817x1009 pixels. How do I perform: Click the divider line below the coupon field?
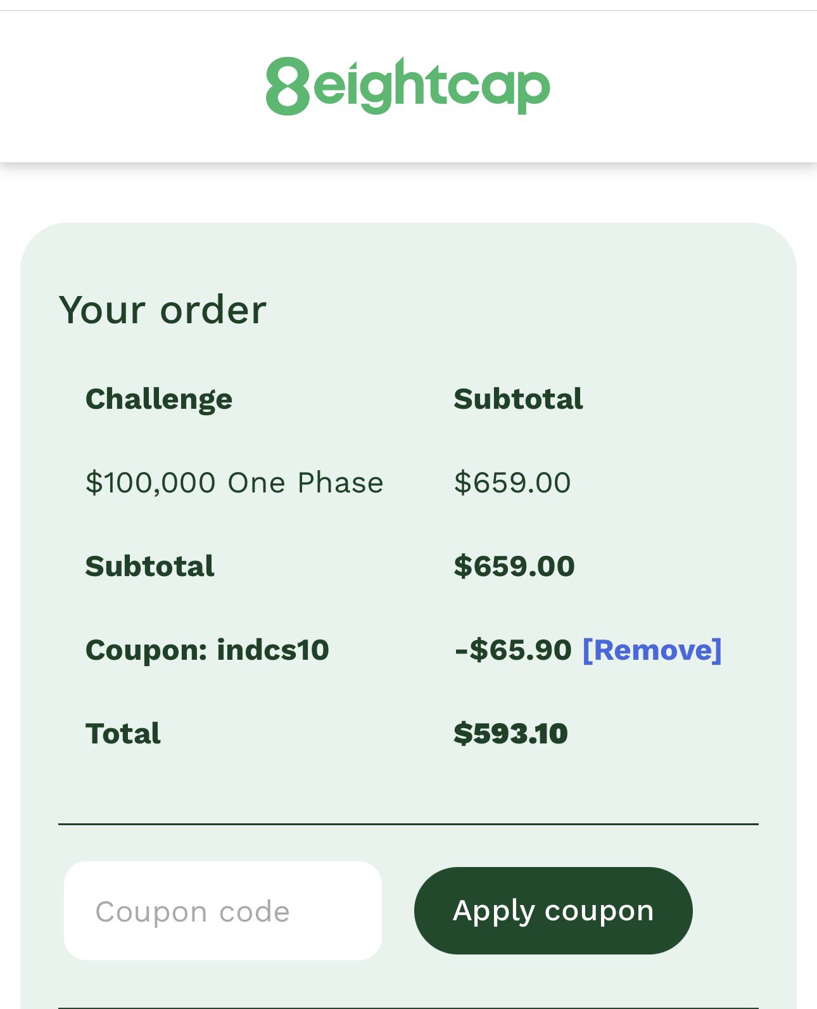pyautogui.click(x=408, y=1007)
